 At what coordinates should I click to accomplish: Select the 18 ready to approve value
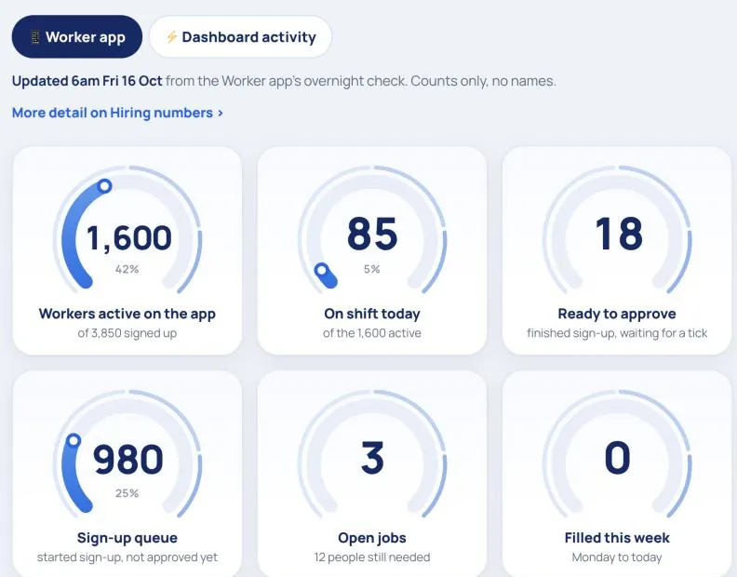coord(618,234)
